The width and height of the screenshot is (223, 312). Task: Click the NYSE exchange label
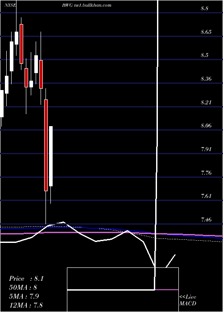click(x=10, y=5)
